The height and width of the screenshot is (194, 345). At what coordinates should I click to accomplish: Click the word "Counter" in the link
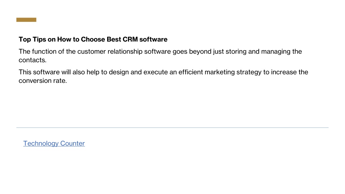(73, 143)
